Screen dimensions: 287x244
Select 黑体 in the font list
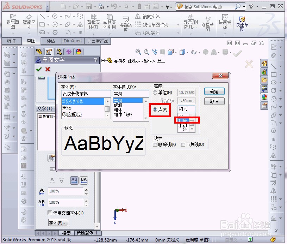pyautogui.click(x=83, y=108)
